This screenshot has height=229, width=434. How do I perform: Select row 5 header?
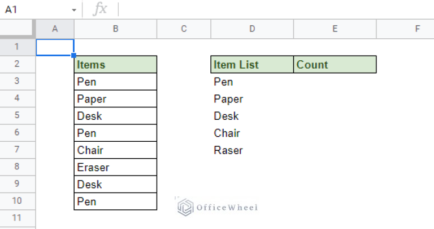[x=17, y=115]
